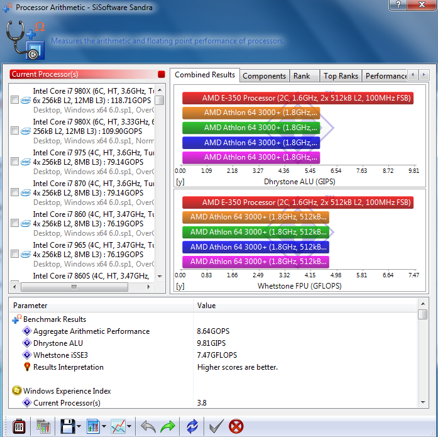The width and height of the screenshot is (438, 437).
Task: Click the Benchmark Results omega icon
Action: pos(17,319)
